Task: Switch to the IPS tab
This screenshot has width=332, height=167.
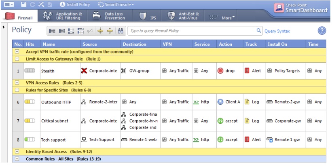Action: pos(147,16)
